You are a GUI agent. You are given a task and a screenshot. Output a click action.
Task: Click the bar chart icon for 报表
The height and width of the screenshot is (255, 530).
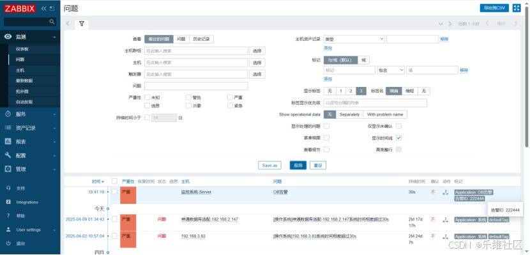pyautogui.click(x=8, y=142)
